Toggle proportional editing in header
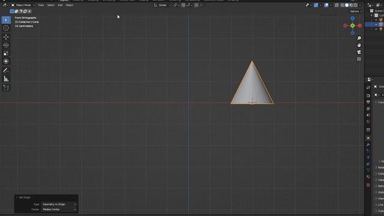Image resolution: width=384 pixels, height=216 pixels. tap(196, 5)
